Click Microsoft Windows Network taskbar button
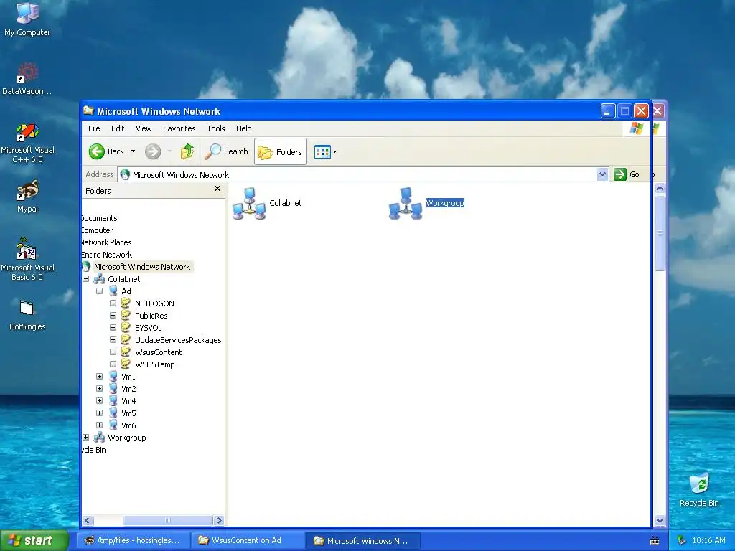This screenshot has width=735, height=551. point(362,540)
